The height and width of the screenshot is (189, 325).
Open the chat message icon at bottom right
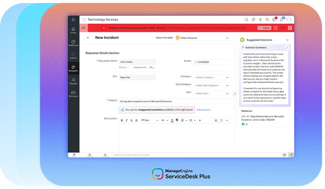pyautogui.click(x=285, y=155)
